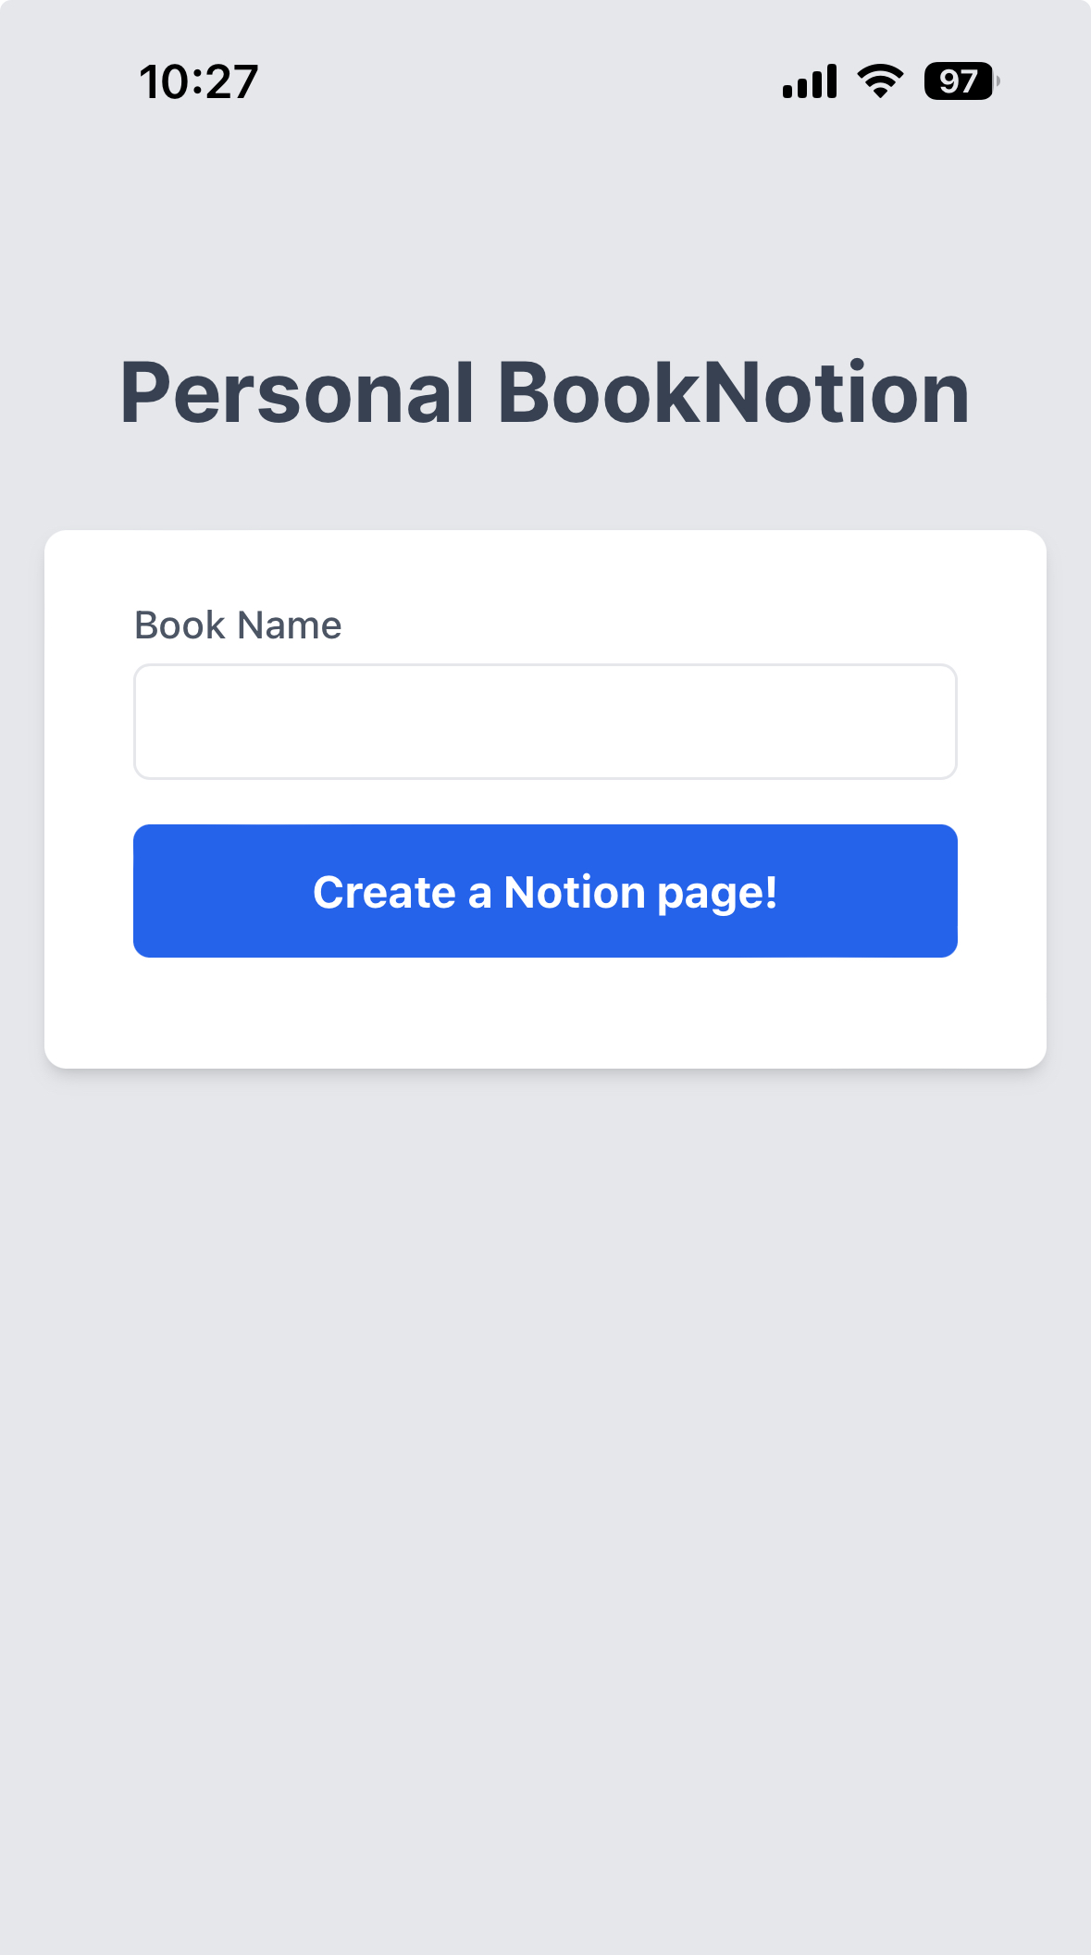Tap the wireless network indicator

coord(880,81)
